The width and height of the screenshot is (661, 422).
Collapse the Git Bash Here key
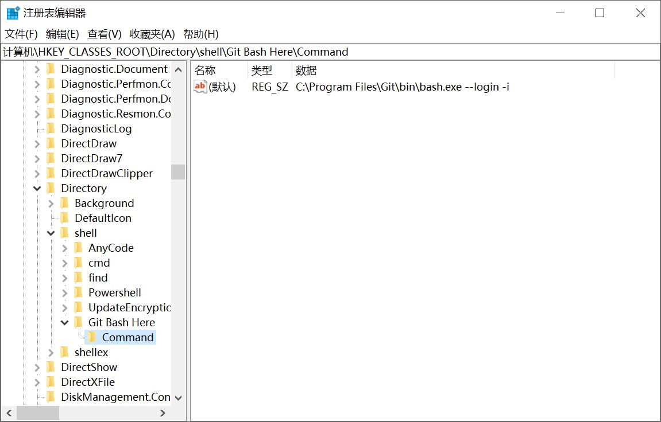pos(64,322)
